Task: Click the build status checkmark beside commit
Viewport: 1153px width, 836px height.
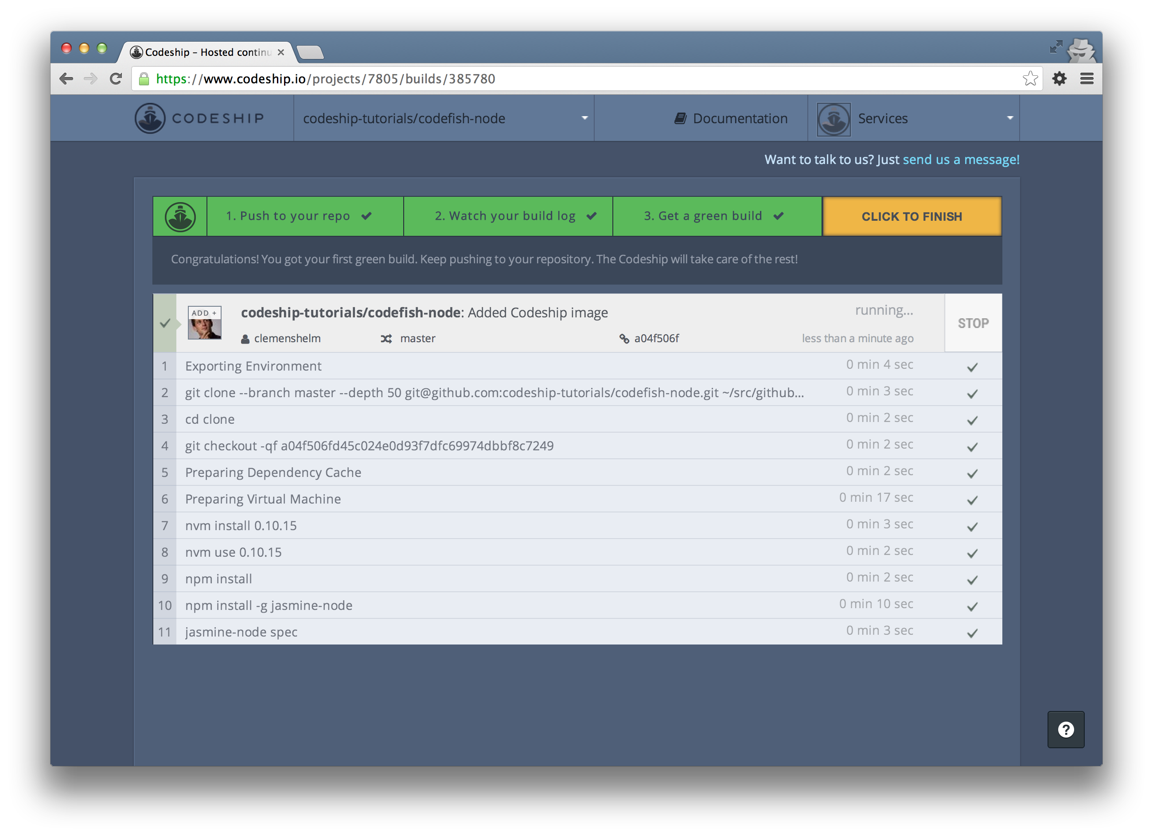Action: point(165,324)
